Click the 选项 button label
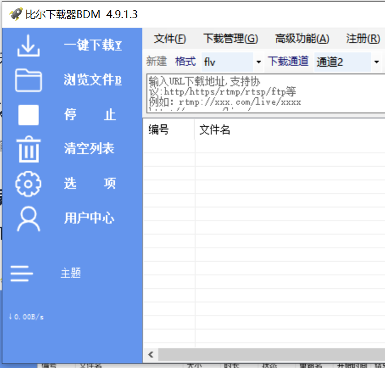385x368 pixels. pos(90,183)
